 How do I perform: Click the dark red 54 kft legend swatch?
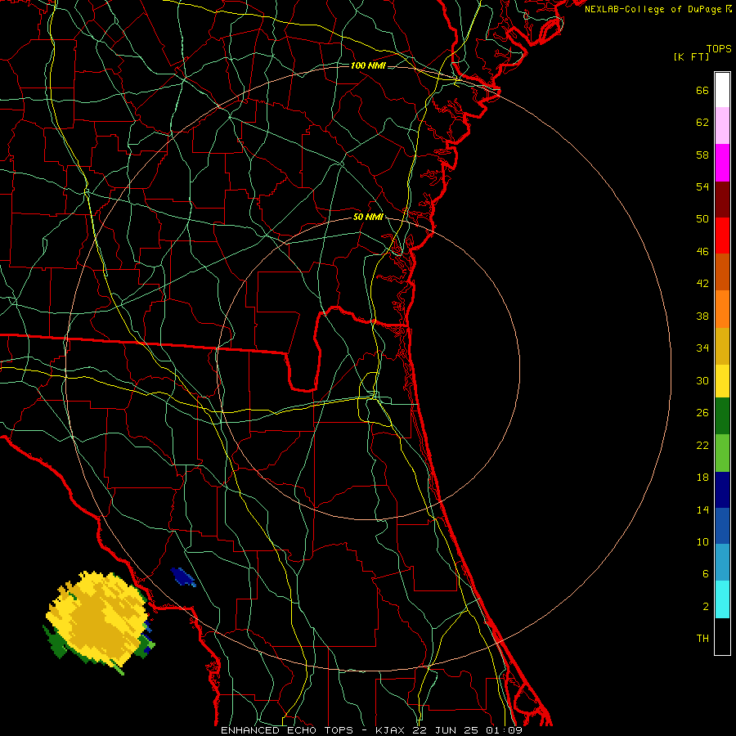pos(722,200)
